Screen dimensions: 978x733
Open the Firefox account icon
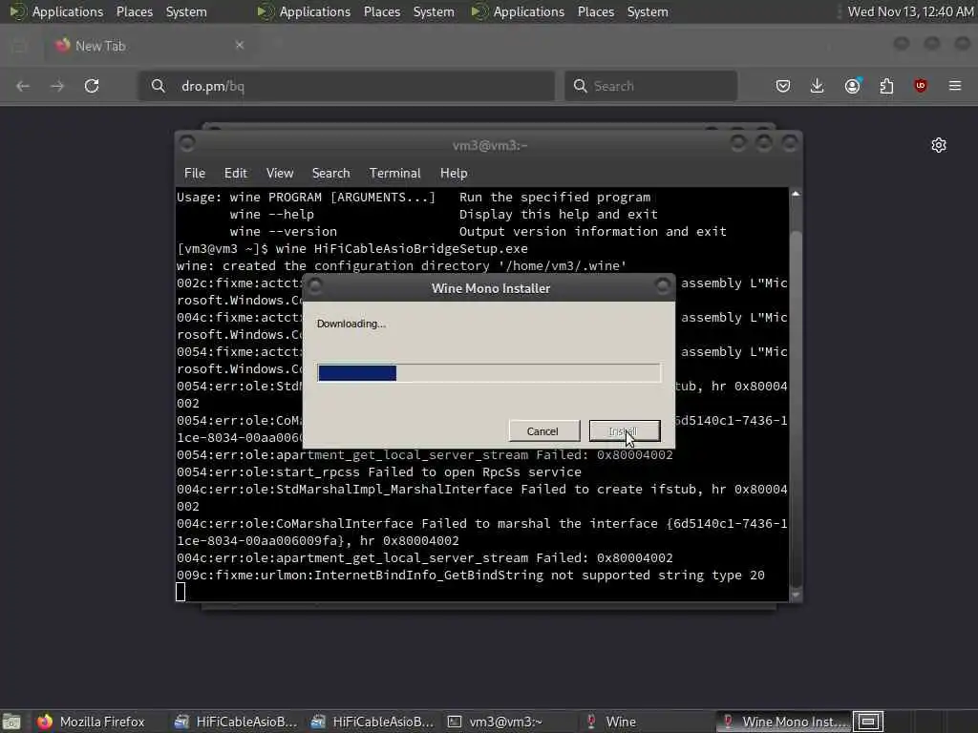click(x=853, y=86)
